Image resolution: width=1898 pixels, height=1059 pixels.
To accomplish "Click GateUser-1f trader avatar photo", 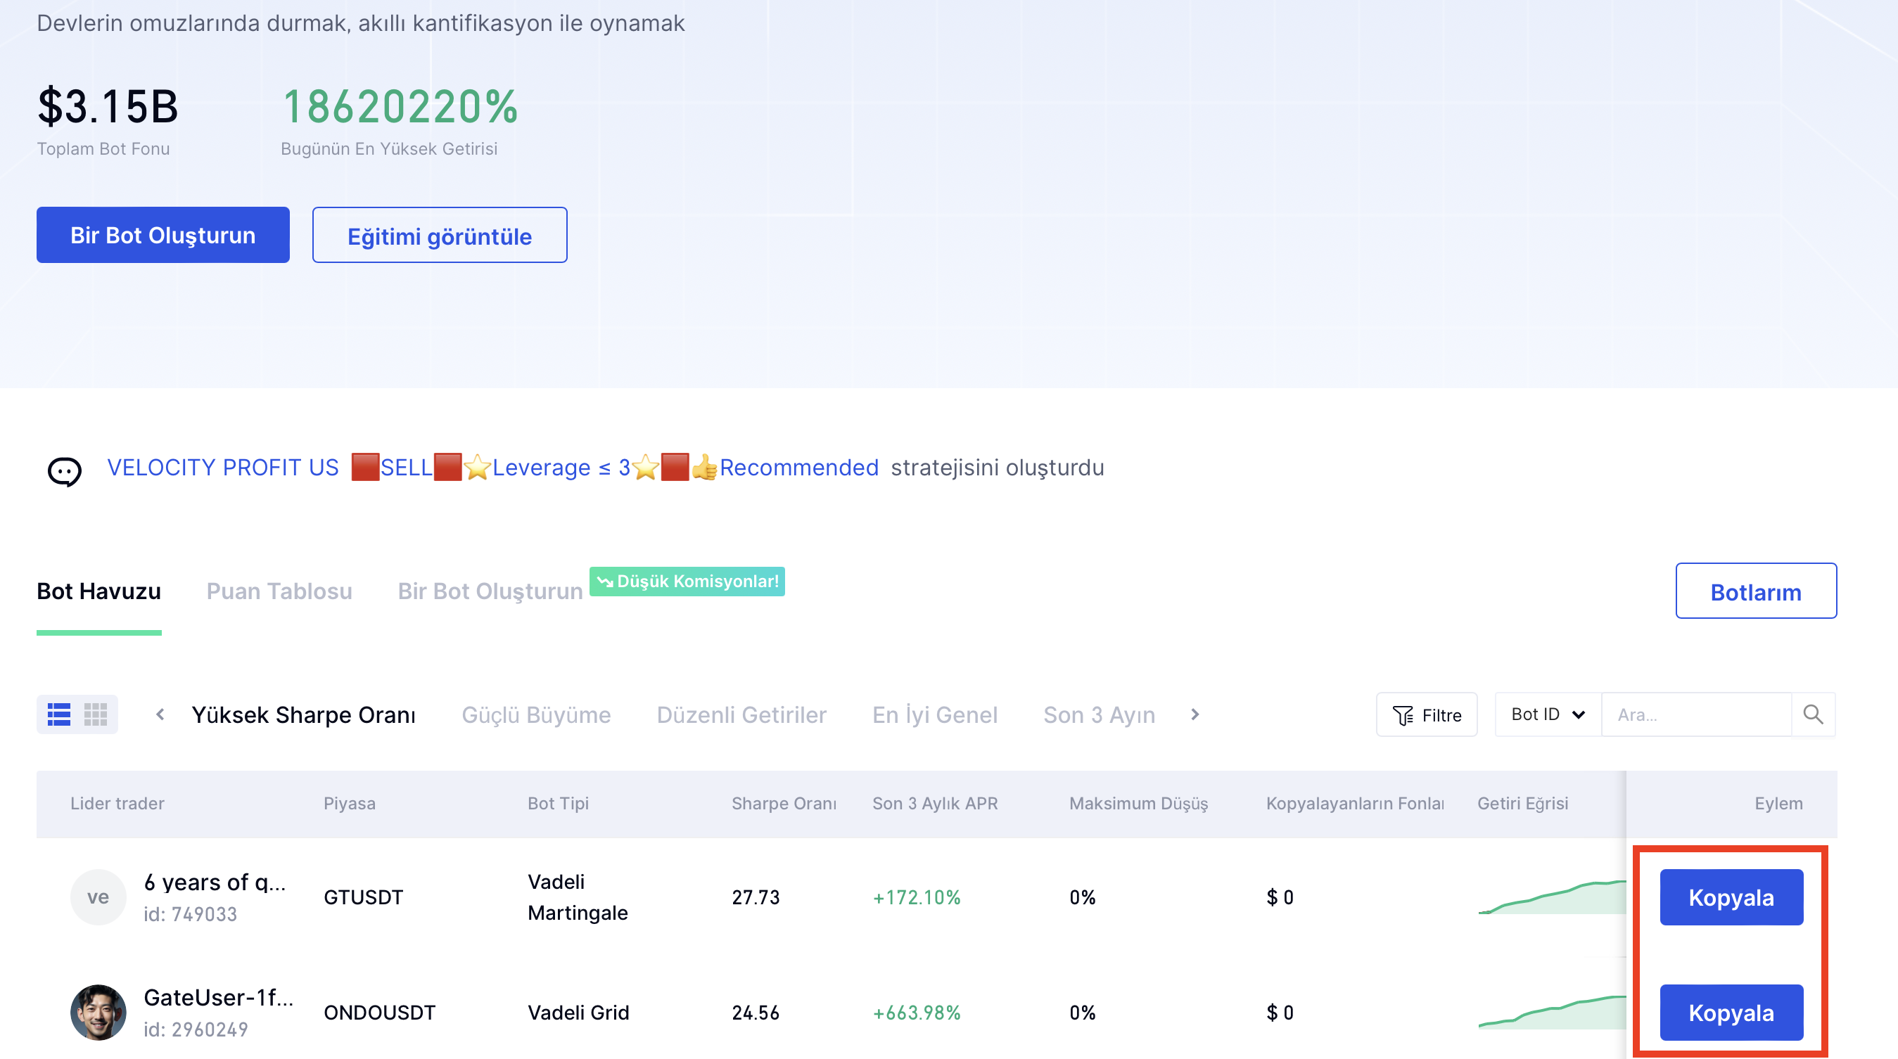I will click(x=98, y=1011).
